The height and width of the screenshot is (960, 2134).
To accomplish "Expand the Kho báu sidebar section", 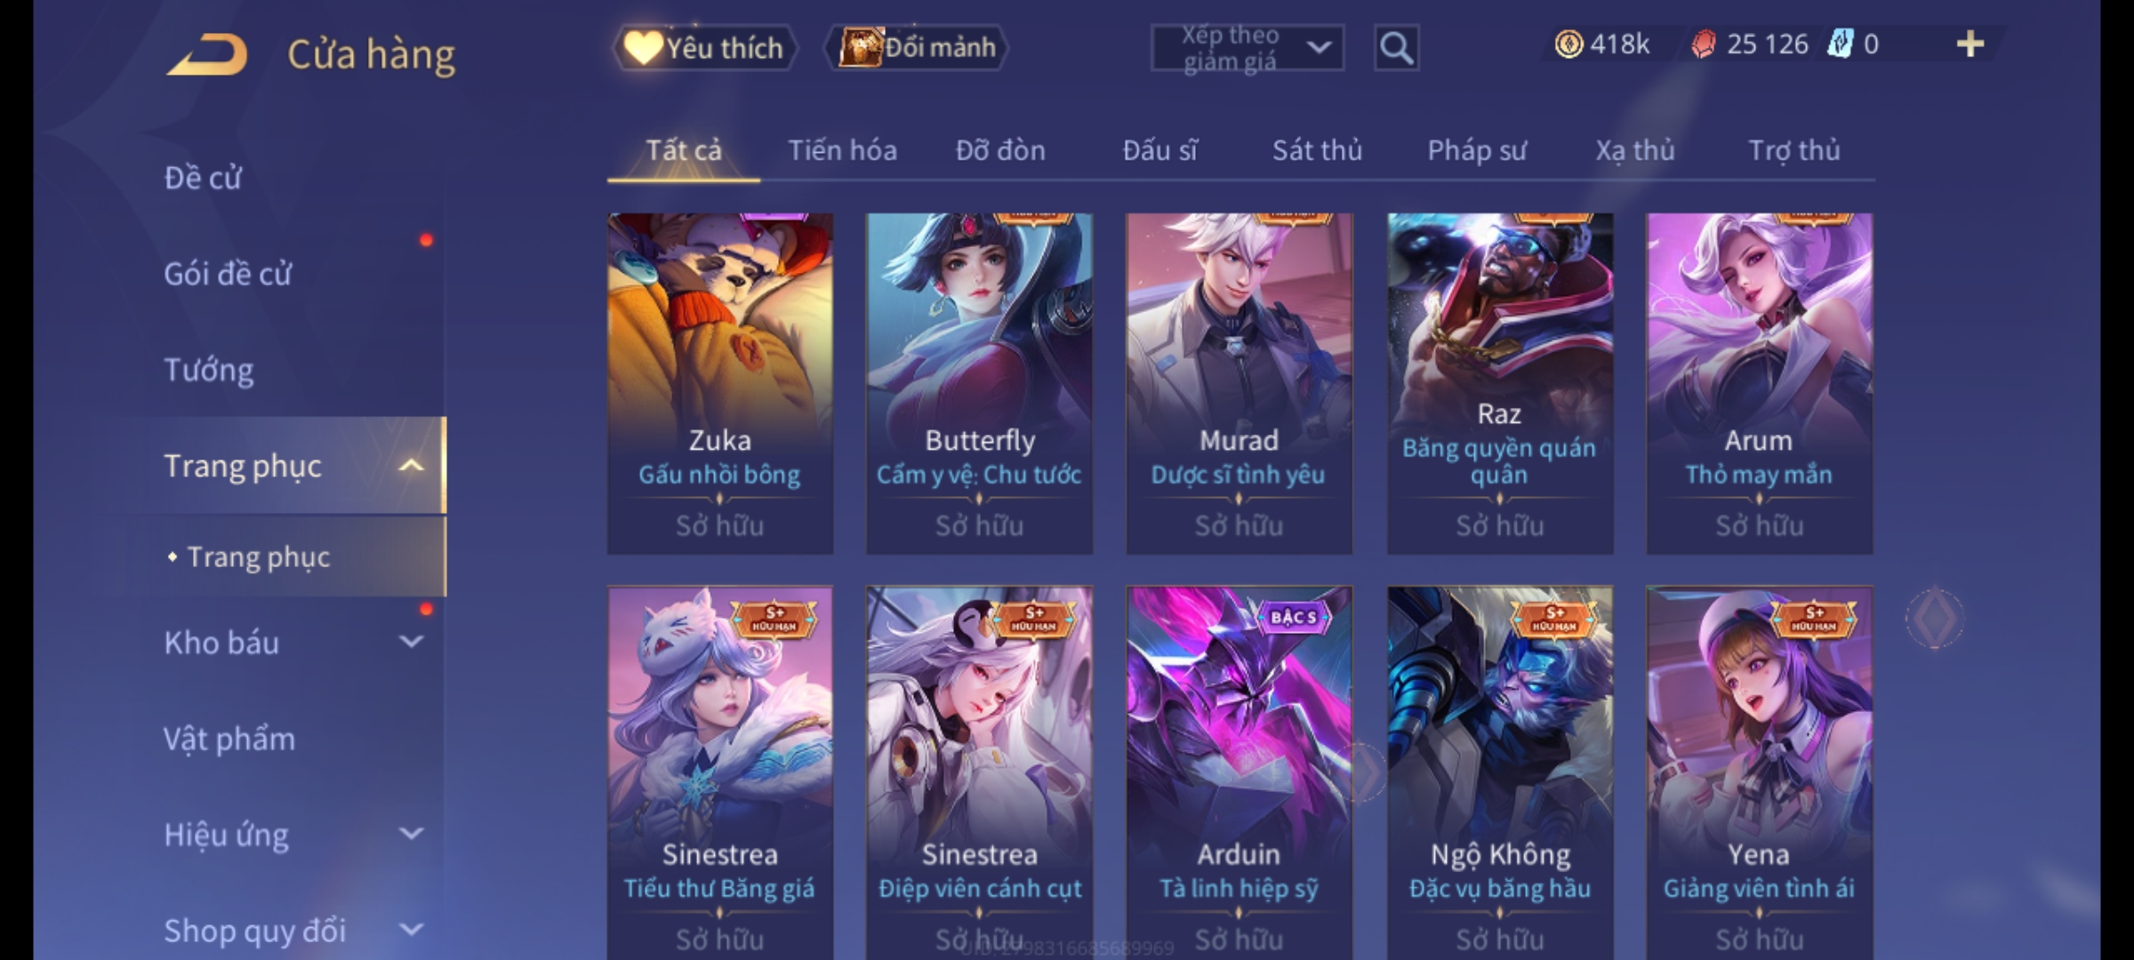I will click(x=411, y=641).
